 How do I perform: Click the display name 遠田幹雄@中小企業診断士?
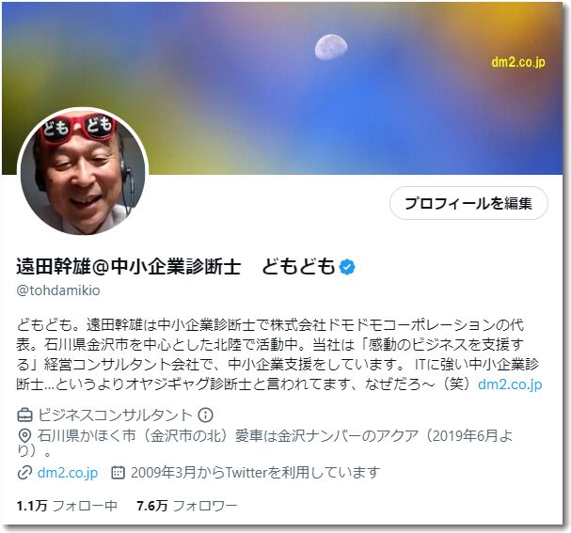click(x=128, y=266)
